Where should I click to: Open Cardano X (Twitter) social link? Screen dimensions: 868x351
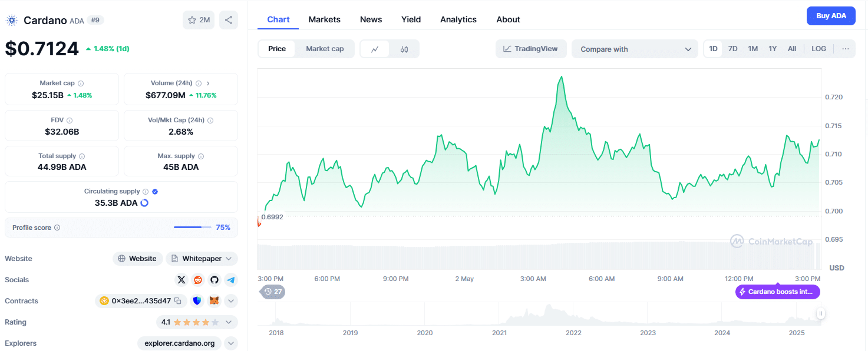pyautogui.click(x=181, y=280)
